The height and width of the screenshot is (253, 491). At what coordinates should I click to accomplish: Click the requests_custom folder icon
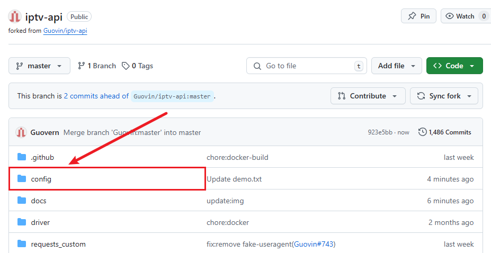click(22, 244)
